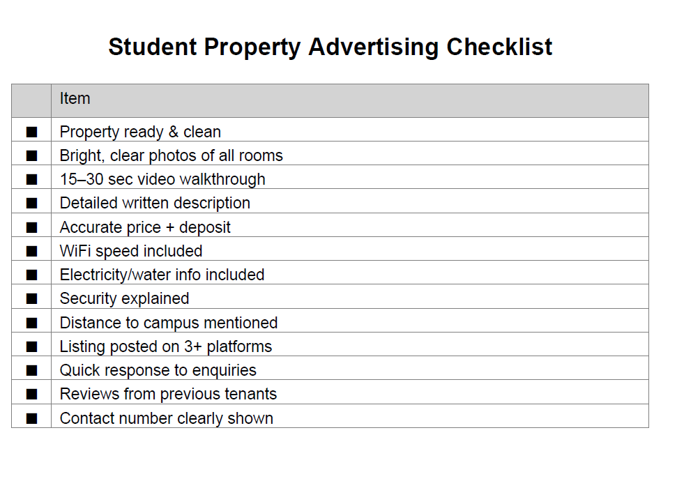
Task: Toggle the Reviews from previous tenants checkbox
Action: pos(31,394)
